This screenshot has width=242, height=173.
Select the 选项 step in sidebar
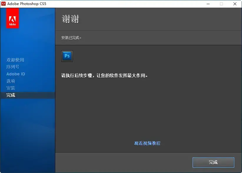point(11,81)
